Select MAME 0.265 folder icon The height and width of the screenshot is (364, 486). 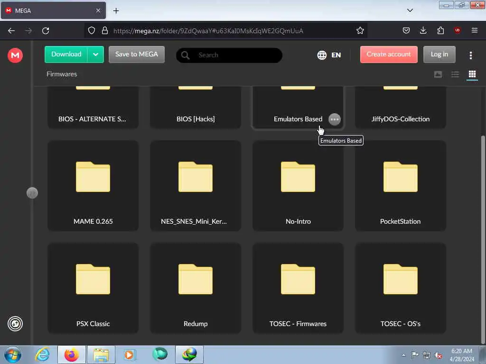[93, 177]
